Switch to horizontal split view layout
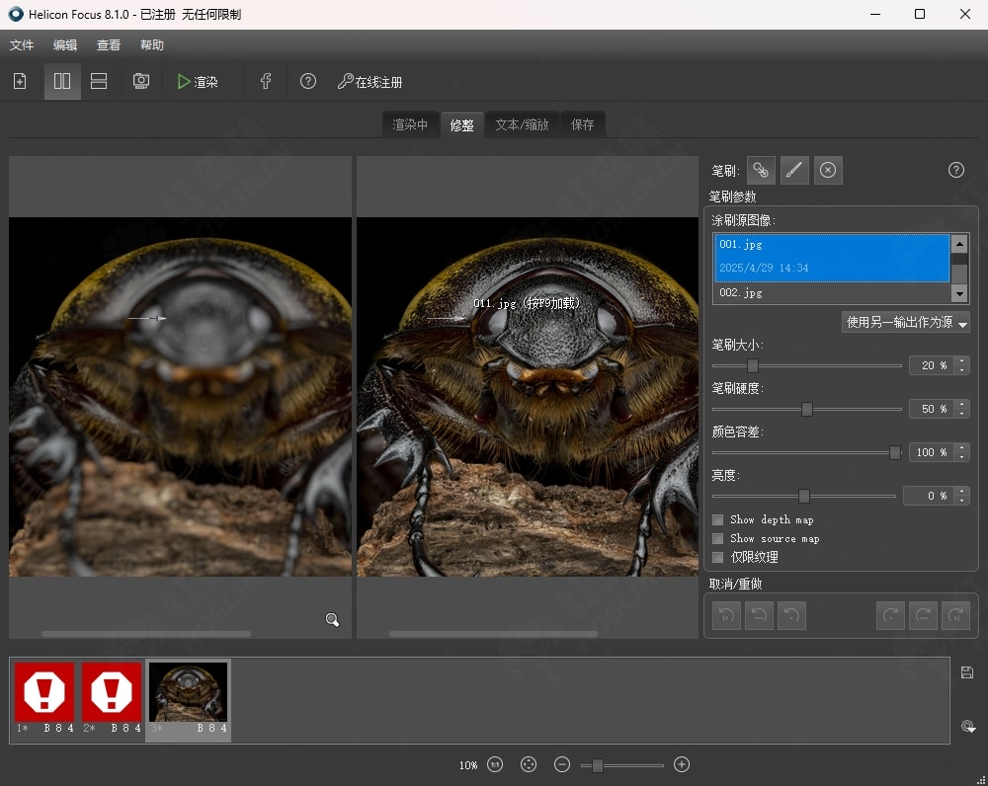The width and height of the screenshot is (988, 786). point(99,82)
